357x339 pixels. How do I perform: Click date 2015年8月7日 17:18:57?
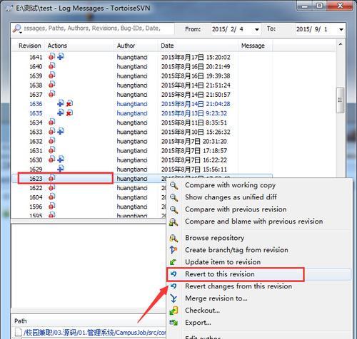pos(194,150)
